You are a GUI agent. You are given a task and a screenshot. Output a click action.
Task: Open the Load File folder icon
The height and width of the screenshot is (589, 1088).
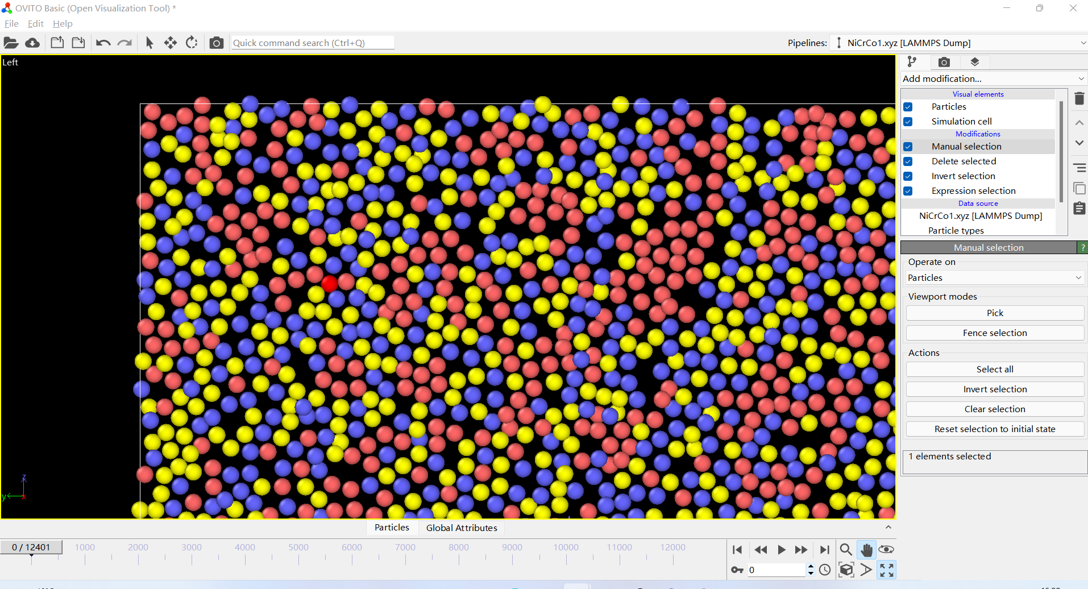click(11, 43)
